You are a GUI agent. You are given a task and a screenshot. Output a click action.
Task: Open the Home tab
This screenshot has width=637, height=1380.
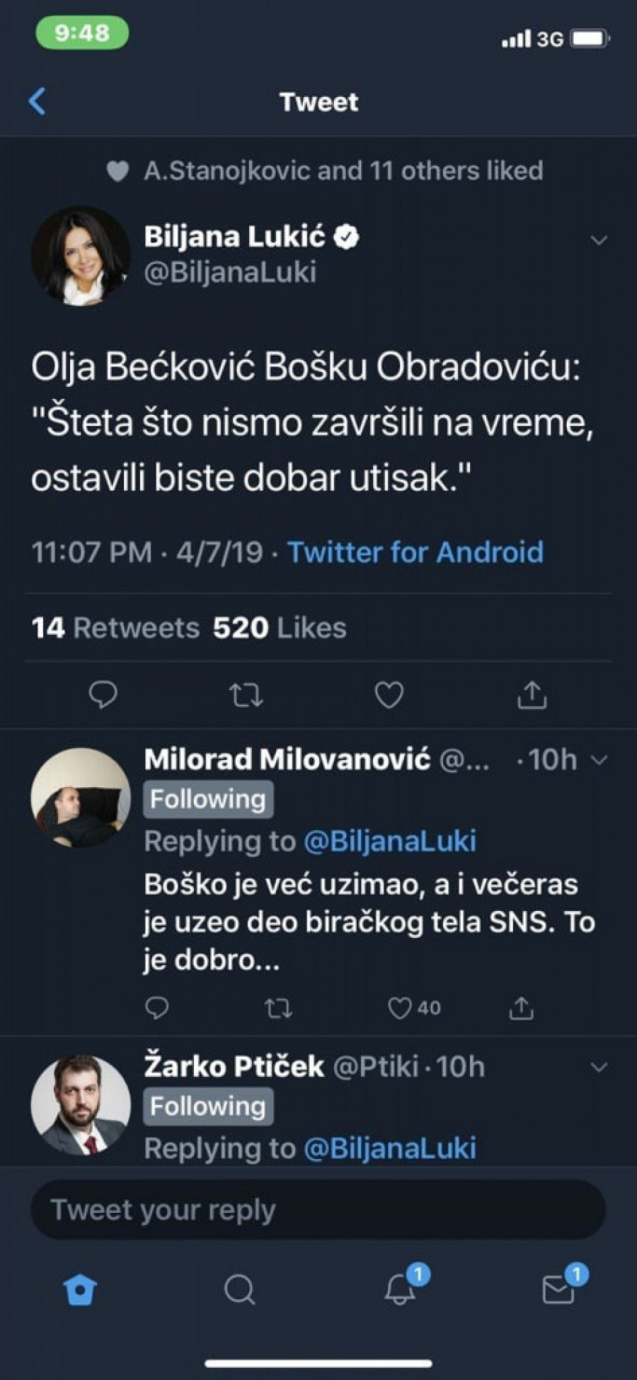pos(80,1289)
